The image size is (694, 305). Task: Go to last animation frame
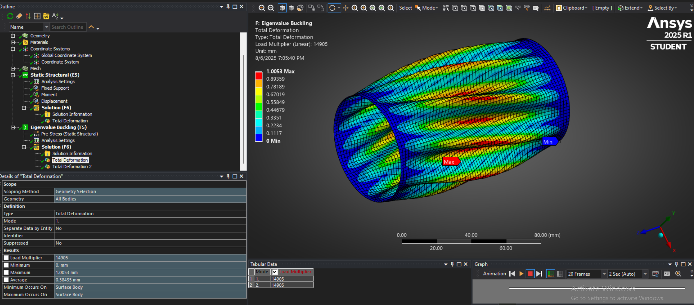(x=539, y=274)
